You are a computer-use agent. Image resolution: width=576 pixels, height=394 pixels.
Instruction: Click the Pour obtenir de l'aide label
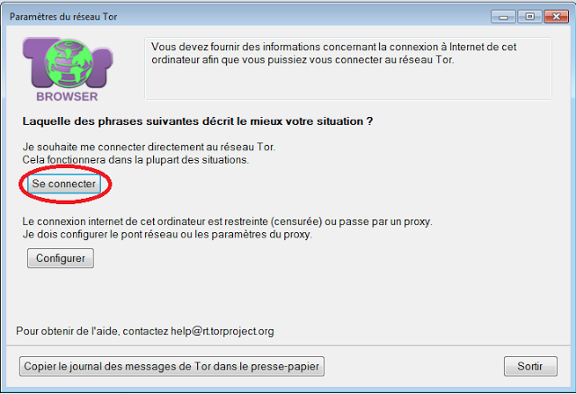point(68,331)
